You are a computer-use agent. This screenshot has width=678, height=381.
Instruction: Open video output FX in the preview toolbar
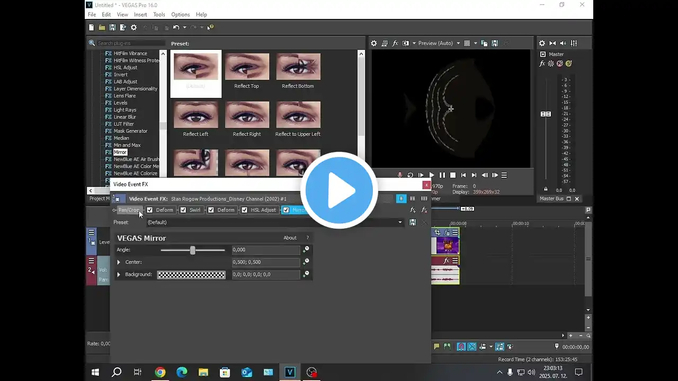pos(395,43)
